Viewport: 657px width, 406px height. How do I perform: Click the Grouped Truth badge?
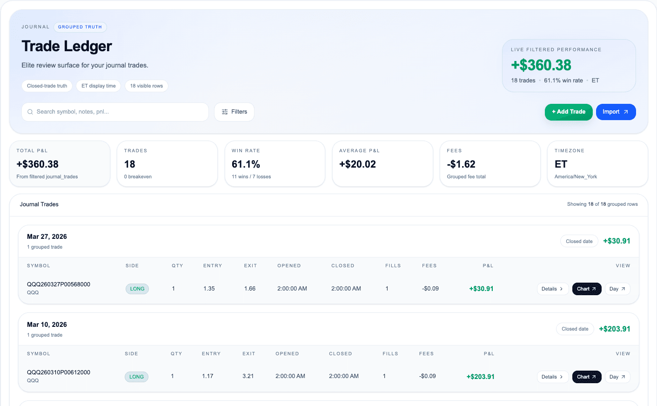coord(80,27)
